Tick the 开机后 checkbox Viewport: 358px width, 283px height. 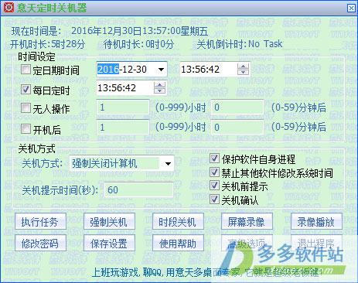(x=26, y=128)
